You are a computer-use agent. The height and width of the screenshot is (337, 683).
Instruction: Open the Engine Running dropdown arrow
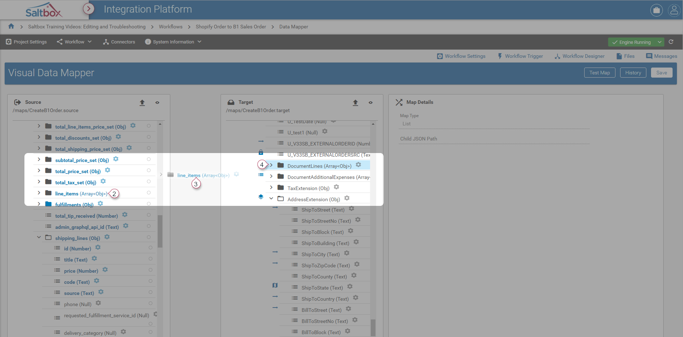click(x=660, y=42)
